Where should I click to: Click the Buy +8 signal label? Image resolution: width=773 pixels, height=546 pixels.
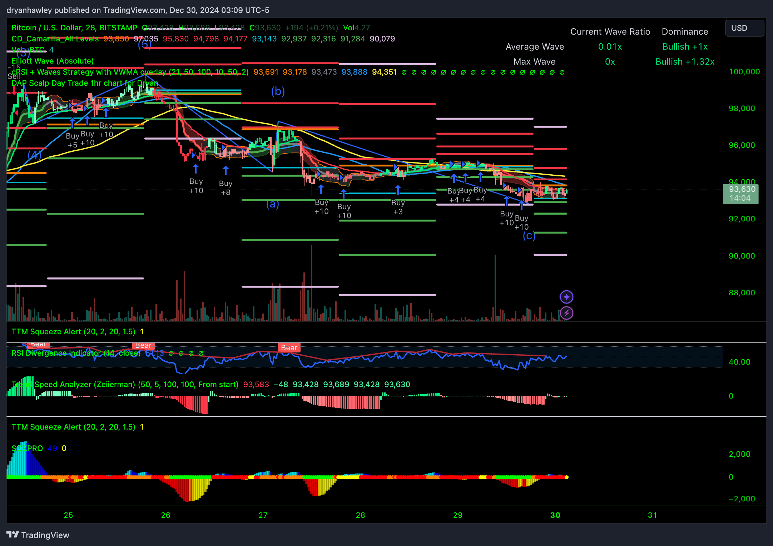(x=226, y=188)
